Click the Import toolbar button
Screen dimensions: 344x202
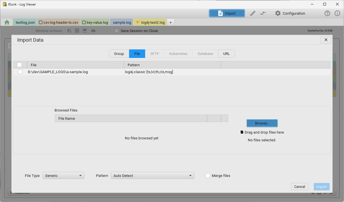227,13
